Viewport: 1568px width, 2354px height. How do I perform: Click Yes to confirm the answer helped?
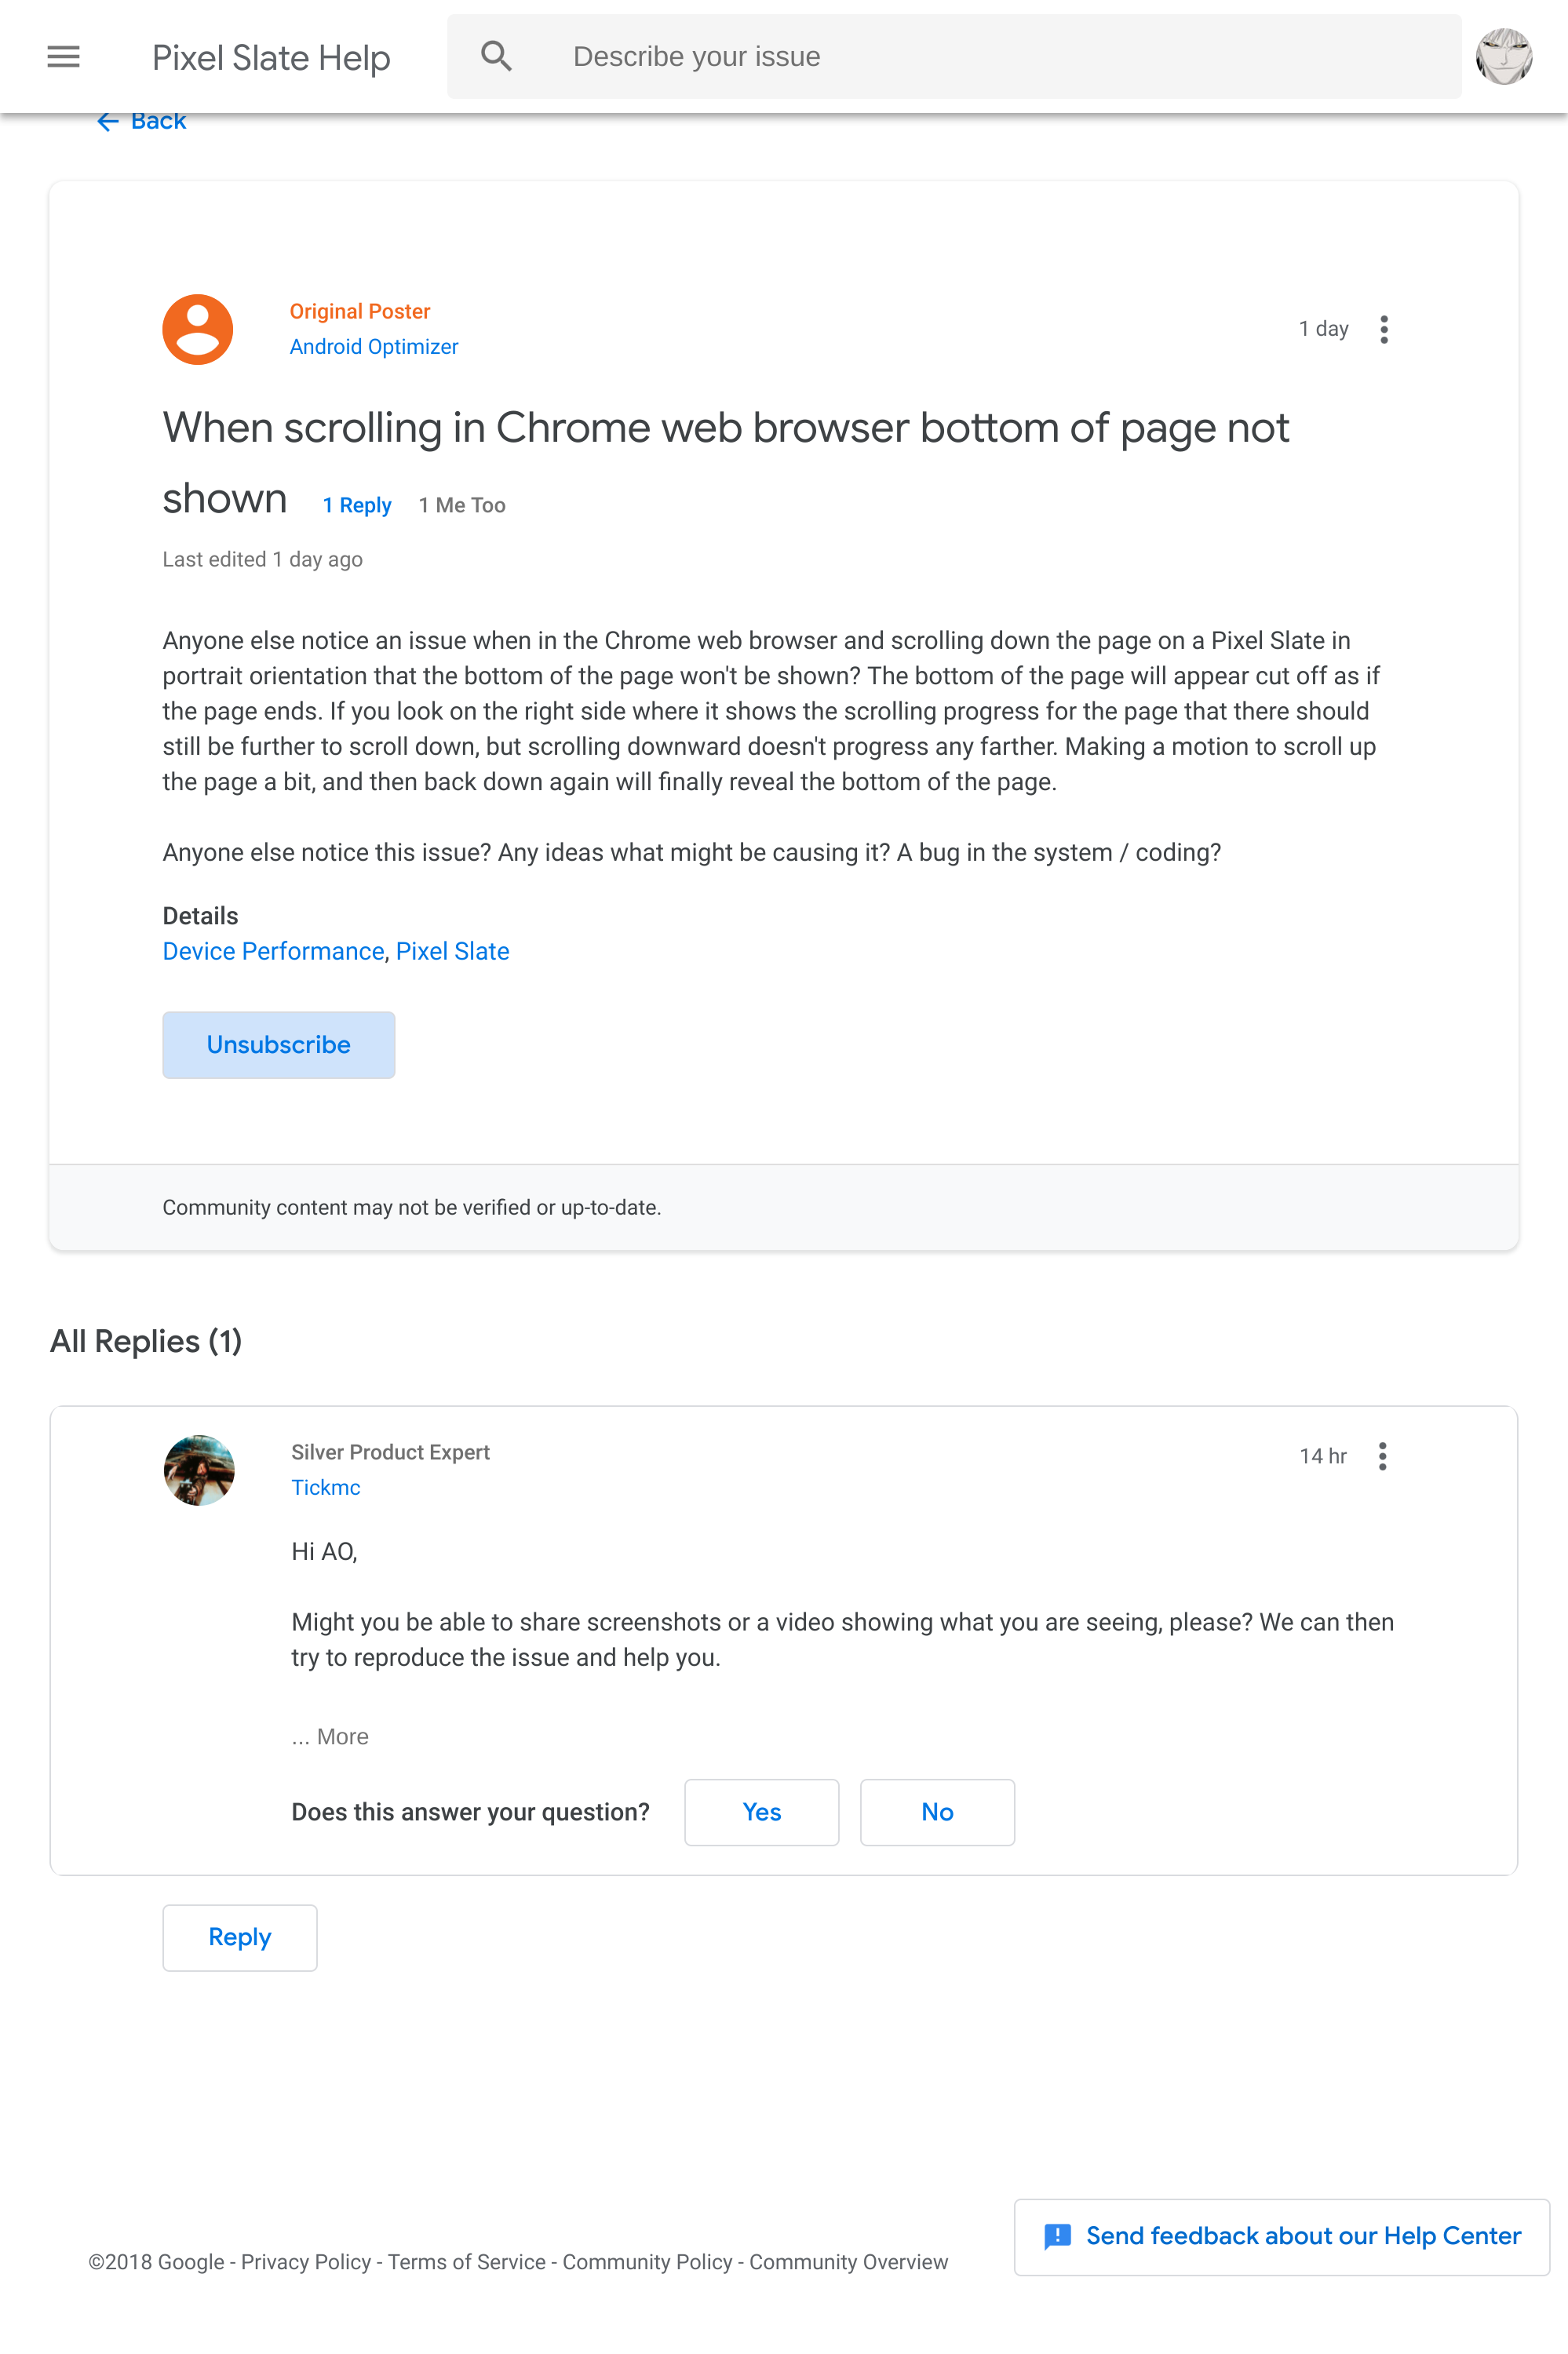point(761,1813)
